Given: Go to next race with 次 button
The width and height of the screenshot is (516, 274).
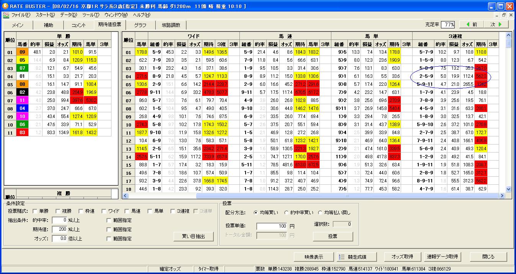Looking at the screenshot, I should coord(496,25).
